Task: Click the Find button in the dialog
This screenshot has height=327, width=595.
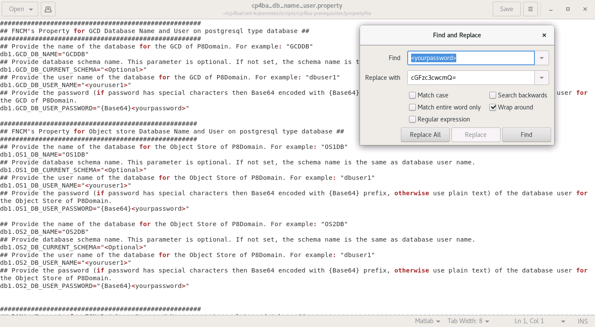Action: coord(526,135)
